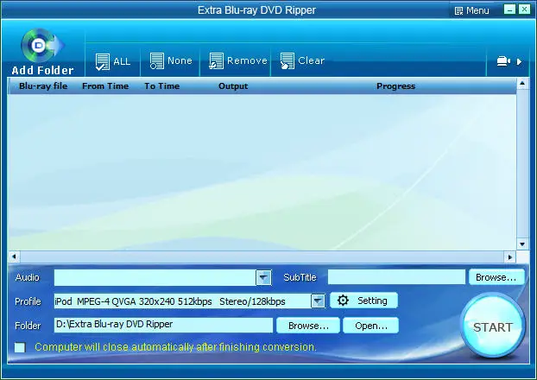Open the output folder location
The width and height of the screenshot is (537, 380).
(x=371, y=326)
